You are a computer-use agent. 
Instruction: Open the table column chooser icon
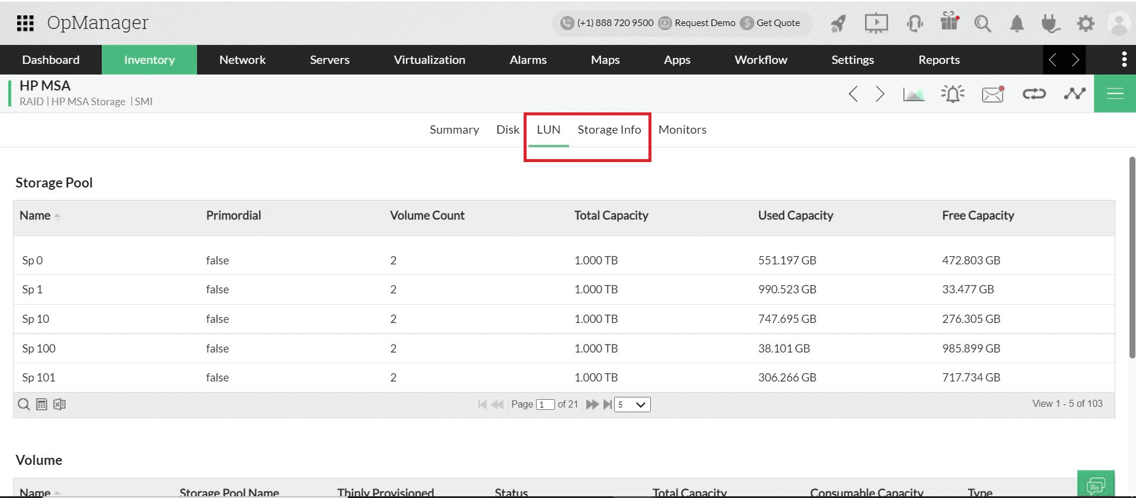click(x=41, y=405)
